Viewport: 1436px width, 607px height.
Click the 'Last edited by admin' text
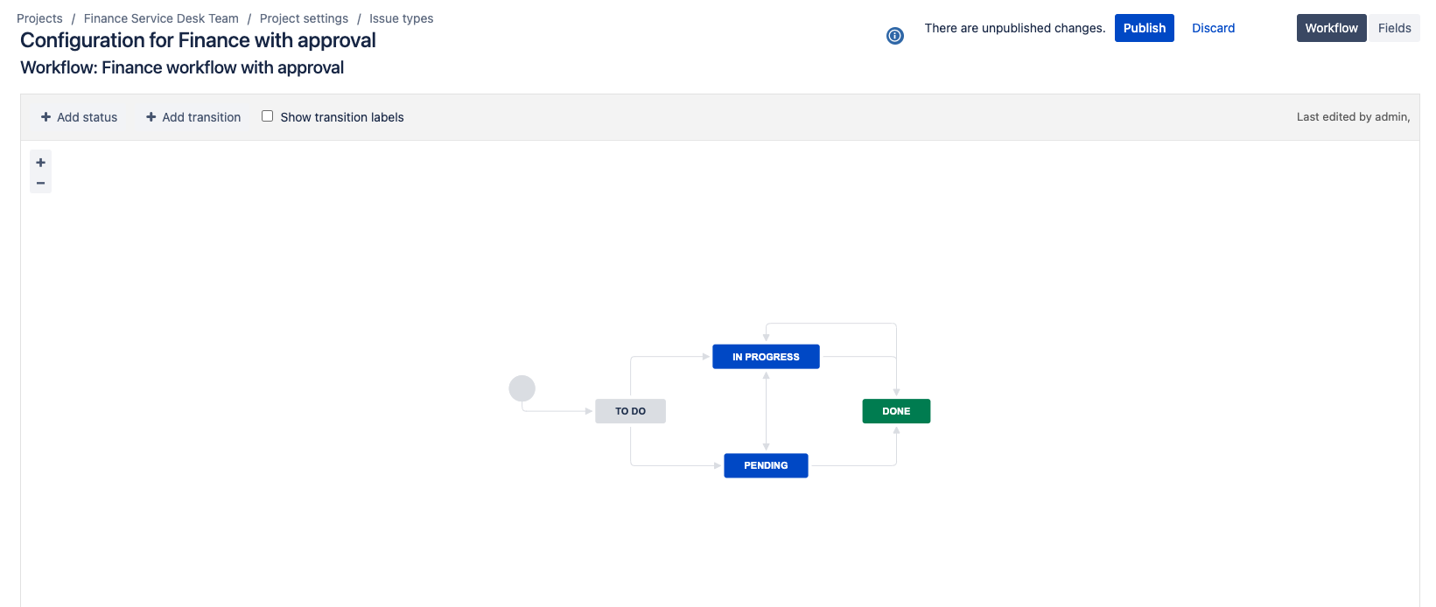point(1353,117)
